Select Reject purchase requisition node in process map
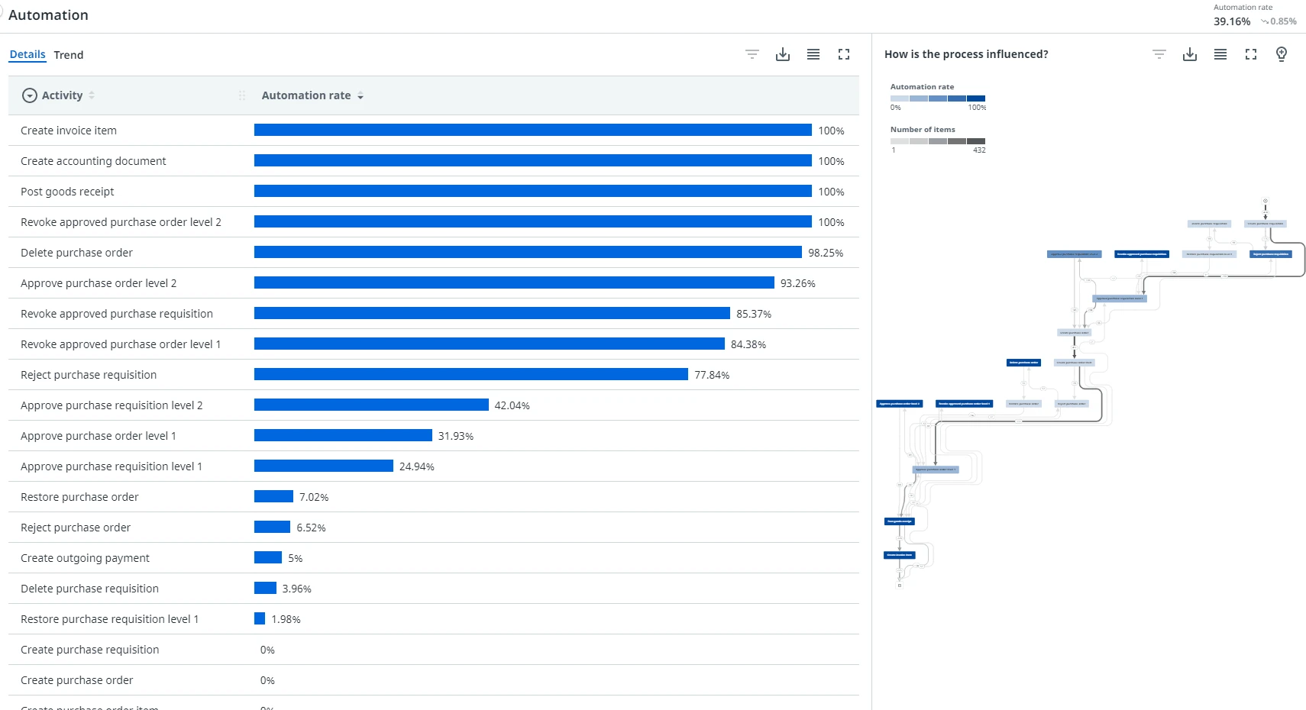Screen dimensions: 1306x710 [1271, 254]
